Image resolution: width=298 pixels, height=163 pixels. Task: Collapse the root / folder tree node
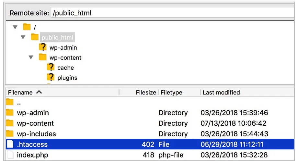tap(15, 27)
